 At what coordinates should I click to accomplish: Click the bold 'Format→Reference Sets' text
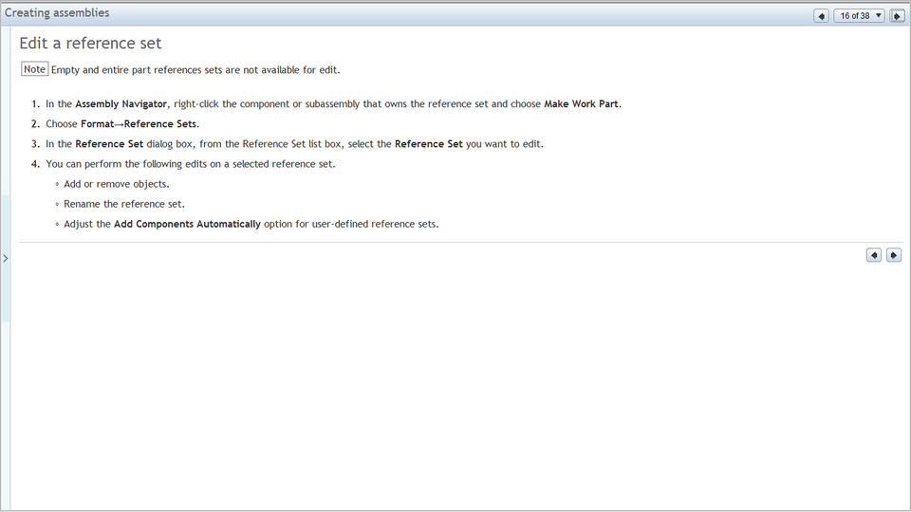pyautogui.click(x=139, y=124)
